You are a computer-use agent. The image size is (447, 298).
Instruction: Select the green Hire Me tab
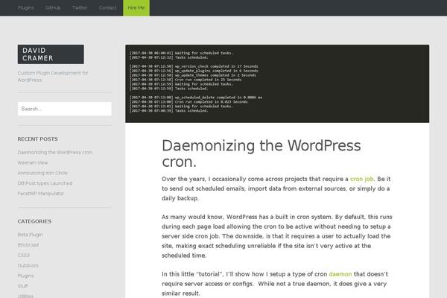(136, 7)
